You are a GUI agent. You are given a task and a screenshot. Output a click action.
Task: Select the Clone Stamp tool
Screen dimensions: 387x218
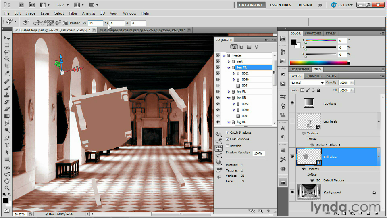tap(7, 95)
